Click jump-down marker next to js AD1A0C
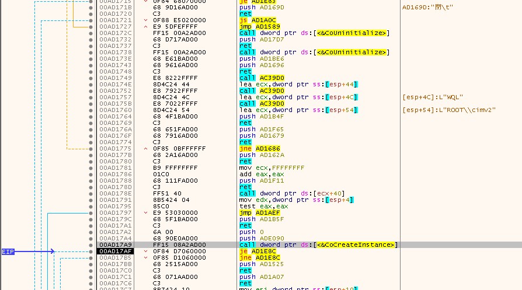 pos(146,20)
